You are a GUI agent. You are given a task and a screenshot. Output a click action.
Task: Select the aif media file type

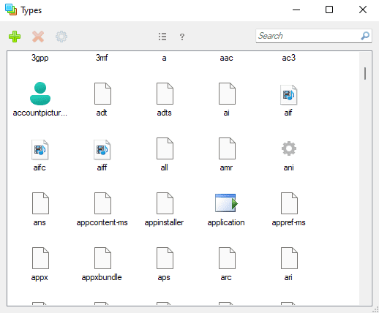tap(288, 94)
